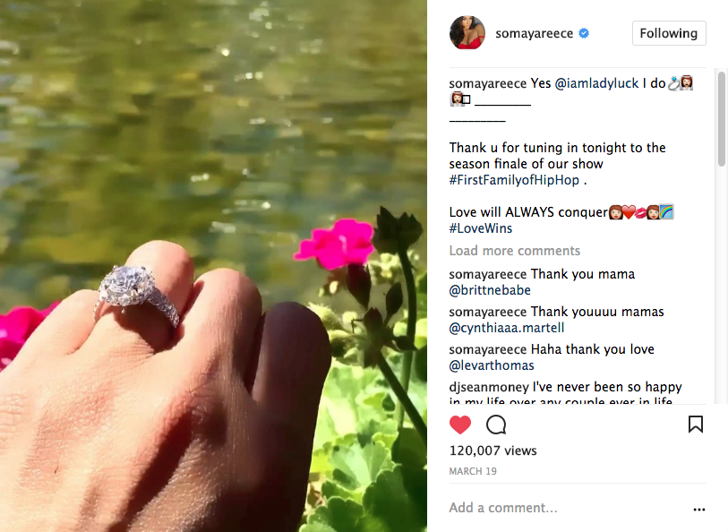The height and width of the screenshot is (532, 728).
Task: Click blue verified badge
Action: [584, 33]
